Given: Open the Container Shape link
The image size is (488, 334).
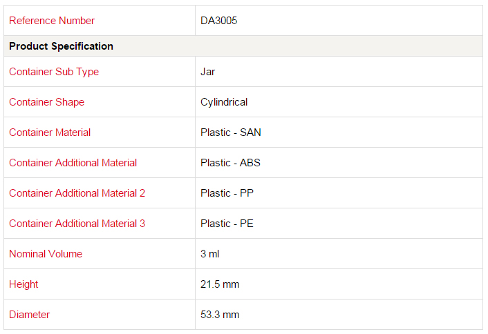Looking at the screenshot, I should tap(47, 102).
